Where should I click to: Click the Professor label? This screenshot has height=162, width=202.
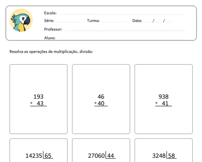pos(53,29)
